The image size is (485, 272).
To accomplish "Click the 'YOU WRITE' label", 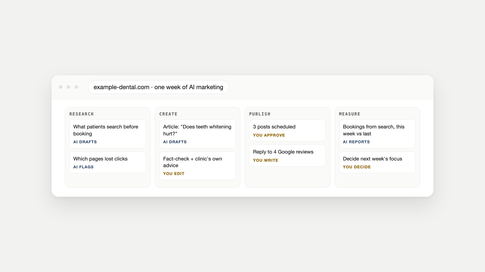I will 266,160.
